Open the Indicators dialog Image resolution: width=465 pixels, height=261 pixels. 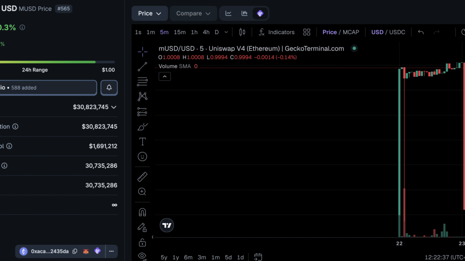point(277,32)
